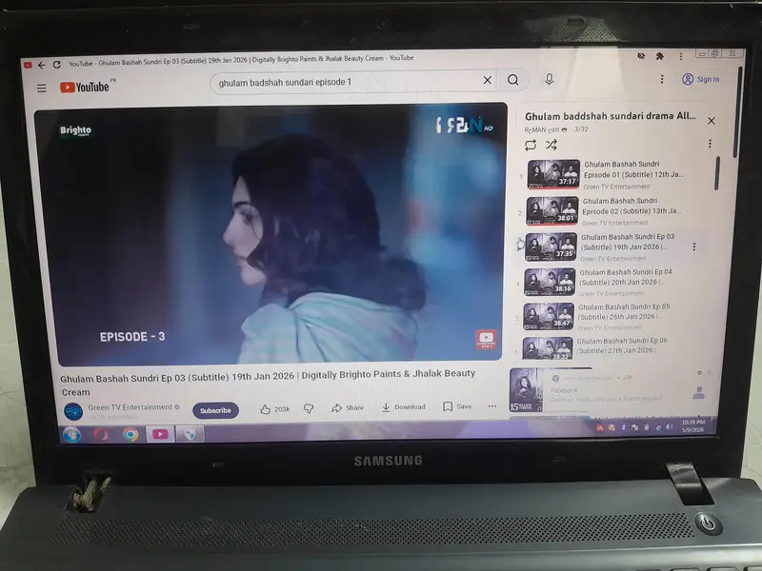
Task: Go back with the browser back arrow
Action: pos(42,65)
